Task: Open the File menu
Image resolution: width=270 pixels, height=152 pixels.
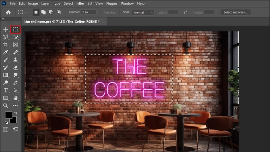Action: 13,3
